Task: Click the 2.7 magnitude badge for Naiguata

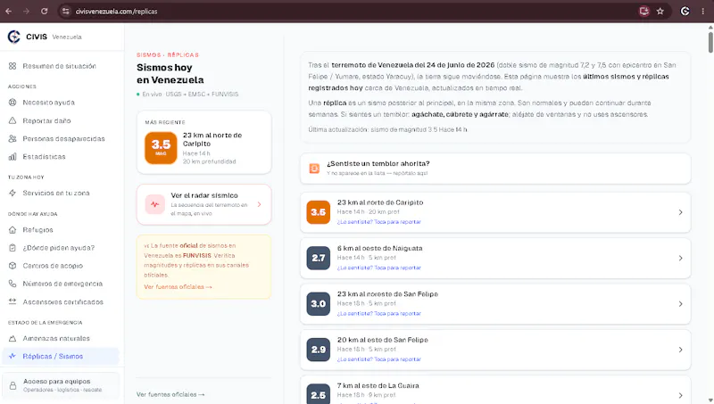Action: pyautogui.click(x=319, y=258)
